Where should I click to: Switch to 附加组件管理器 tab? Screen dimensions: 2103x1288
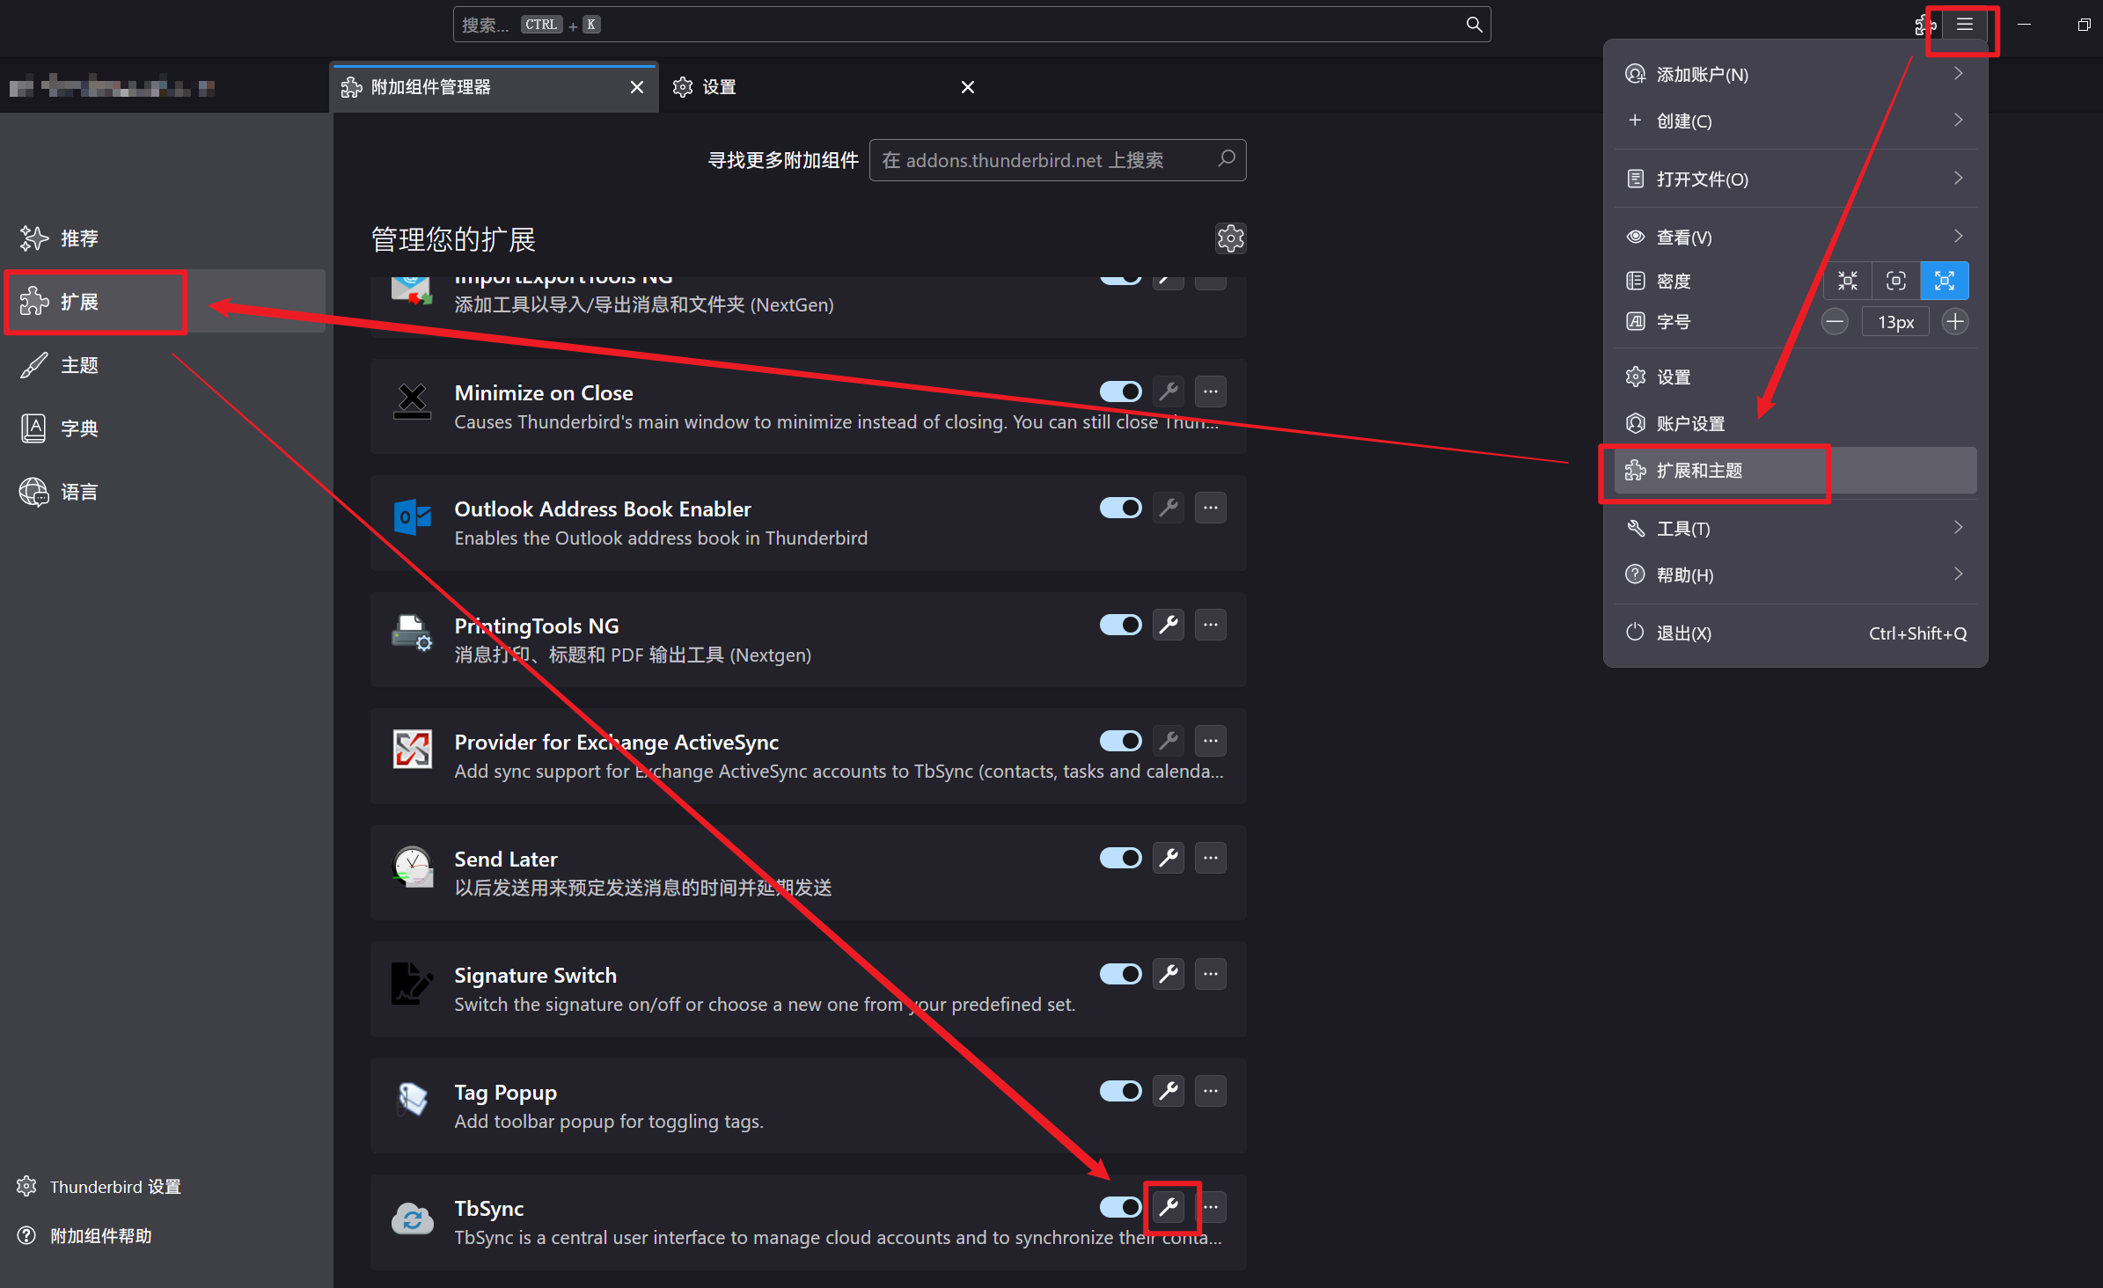(494, 87)
